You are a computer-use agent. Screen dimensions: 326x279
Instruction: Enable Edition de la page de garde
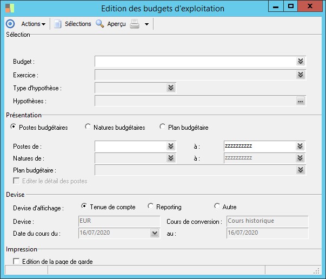[x=16, y=261]
